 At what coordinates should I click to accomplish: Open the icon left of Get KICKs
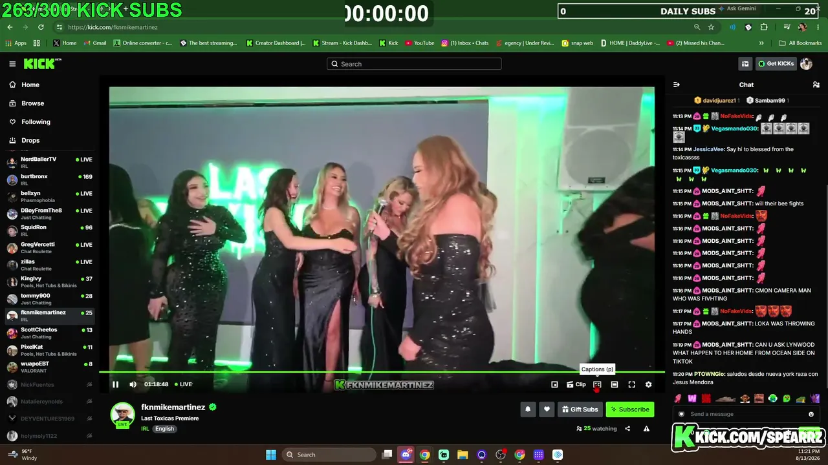(745, 64)
